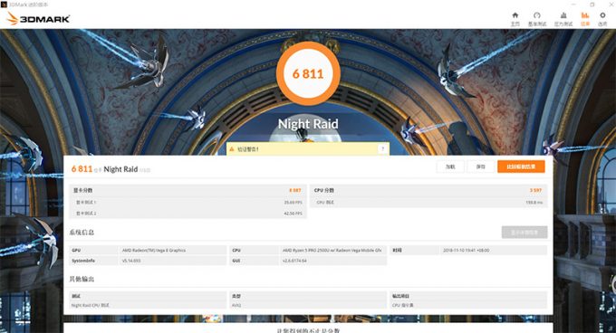Select the orange Results chart icon
Screen dimensions: 616x333
click(x=585, y=15)
